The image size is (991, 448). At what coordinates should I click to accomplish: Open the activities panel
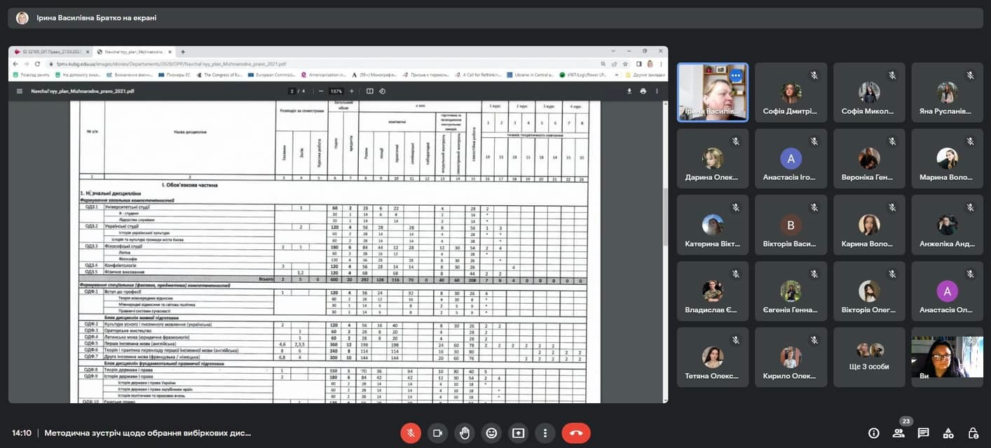click(948, 433)
